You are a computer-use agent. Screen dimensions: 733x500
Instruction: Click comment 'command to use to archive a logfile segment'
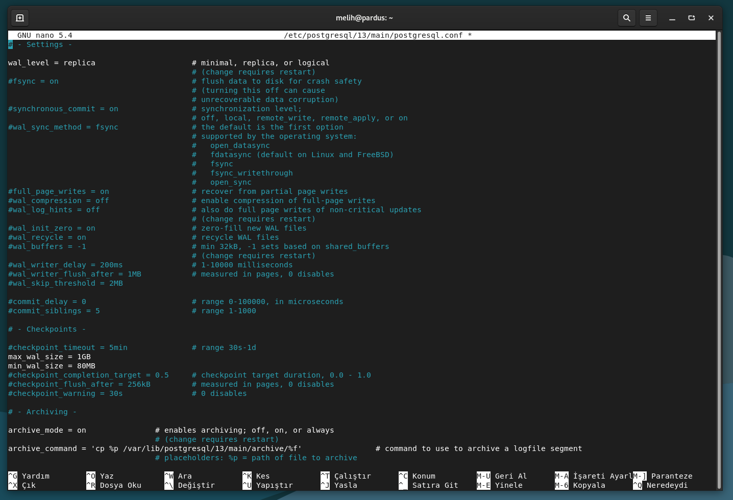point(483,448)
